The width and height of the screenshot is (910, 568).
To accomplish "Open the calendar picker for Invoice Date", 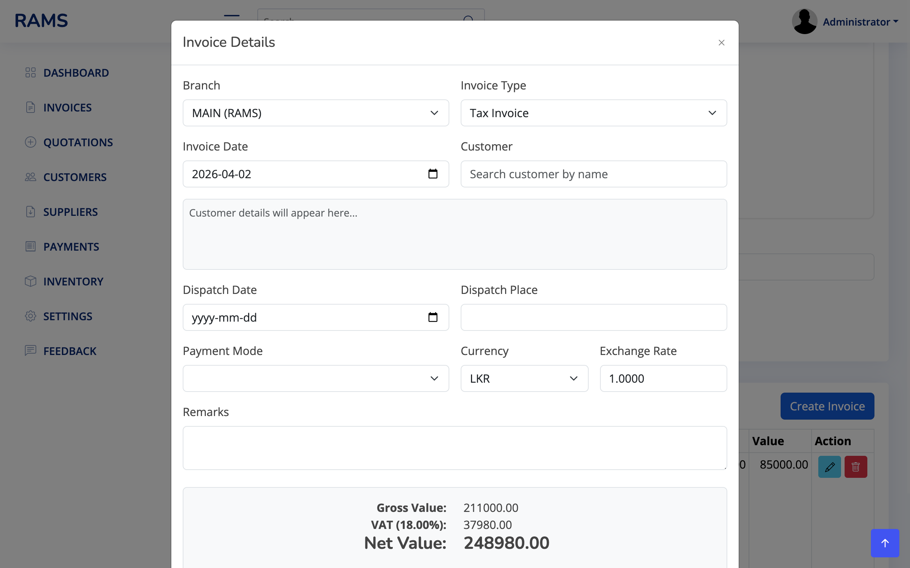I will 433,174.
